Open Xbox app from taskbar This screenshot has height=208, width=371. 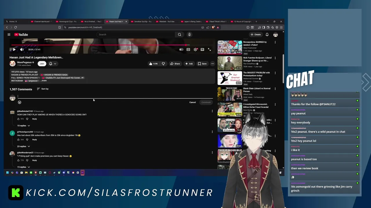point(59,173)
